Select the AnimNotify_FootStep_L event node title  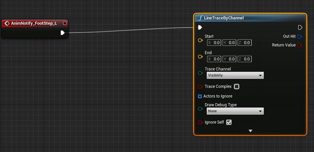[34, 23]
